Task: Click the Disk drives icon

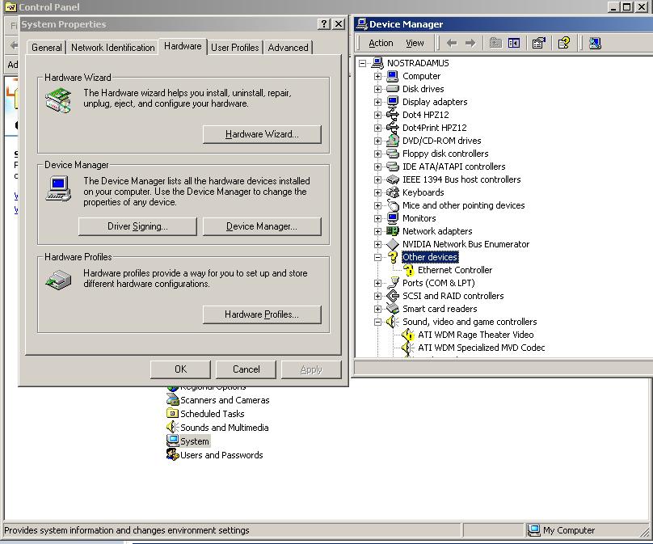Action: pyautogui.click(x=392, y=89)
